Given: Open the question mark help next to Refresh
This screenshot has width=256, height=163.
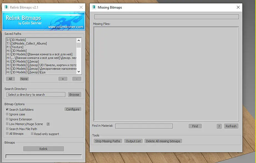Looking at the screenshot, I should coord(219,126).
